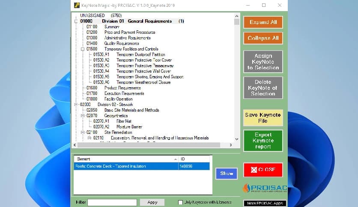Select 01000 Division 01 General Requirements
This screenshot has width=358, height=207.
point(132,21)
